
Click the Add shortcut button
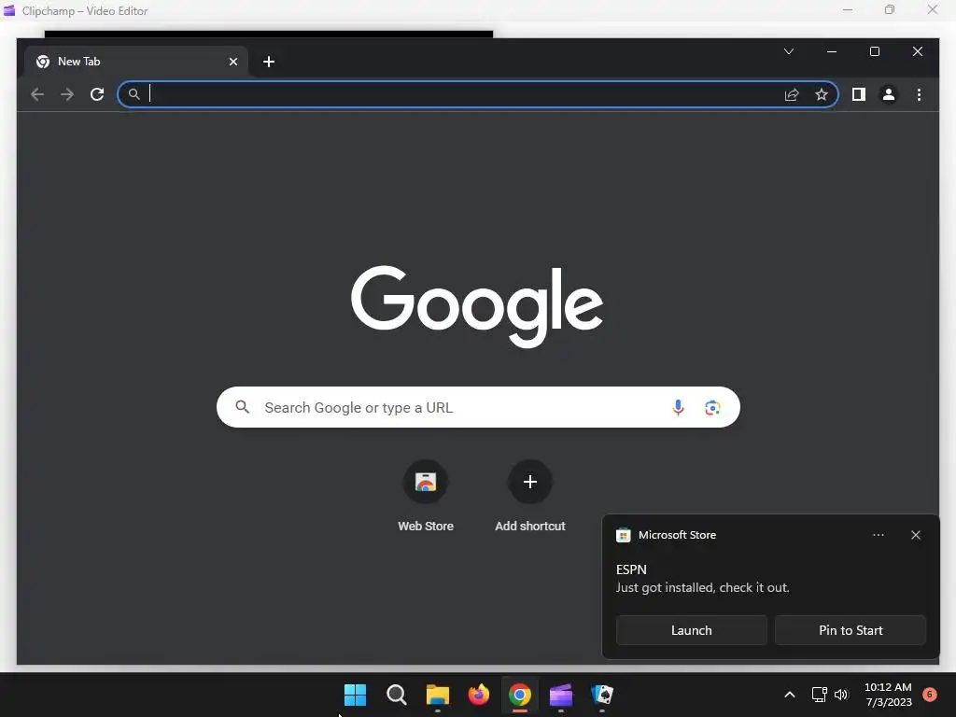(x=530, y=497)
